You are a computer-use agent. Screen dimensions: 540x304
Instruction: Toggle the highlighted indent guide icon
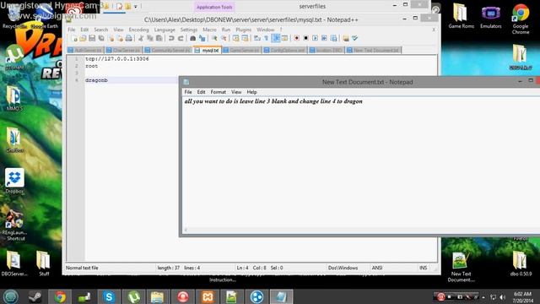(x=276, y=38)
